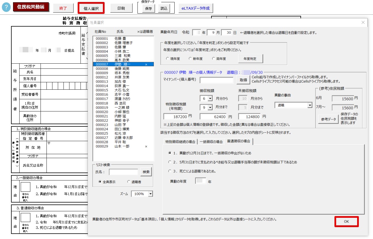Click the eLTAXデータ作成 button
The height and width of the screenshot is (239, 373).
[196, 8]
